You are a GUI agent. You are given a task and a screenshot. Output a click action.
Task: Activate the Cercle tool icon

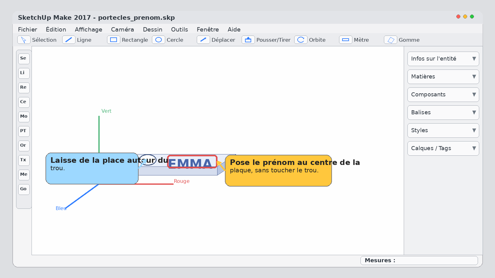click(158, 40)
